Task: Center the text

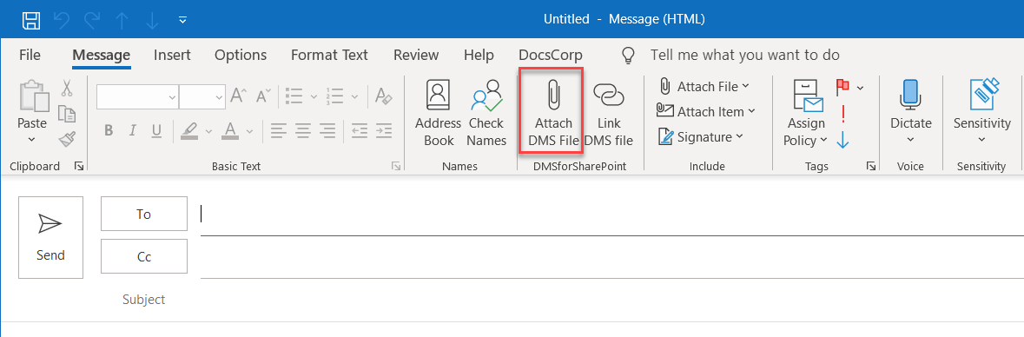Action: (303, 130)
